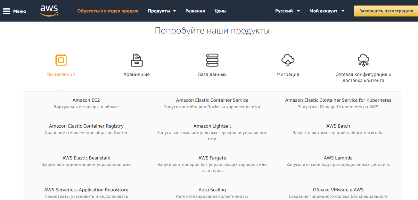418x200 pixels.
Task: Click the AWS Lambda link
Action: (338, 158)
